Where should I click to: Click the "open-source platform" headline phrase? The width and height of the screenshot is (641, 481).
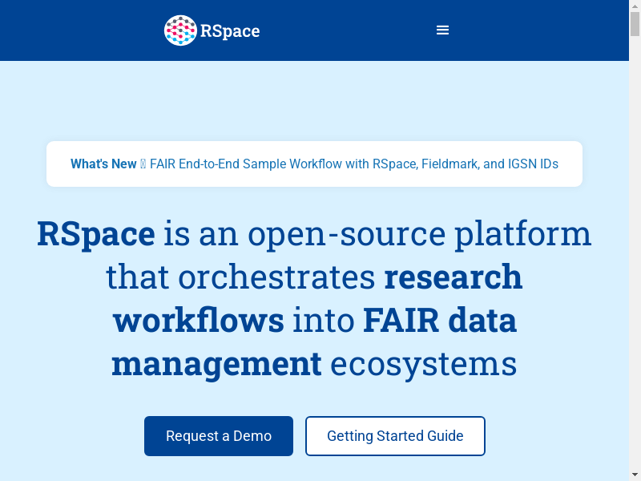click(x=419, y=234)
